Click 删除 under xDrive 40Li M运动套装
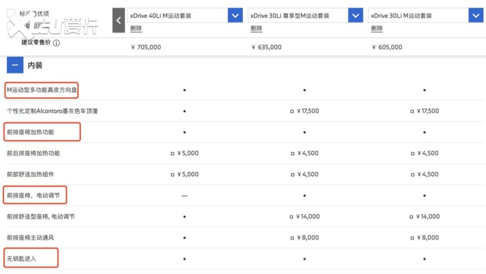The width and height of the screenshot is (486, 274). 136,28
